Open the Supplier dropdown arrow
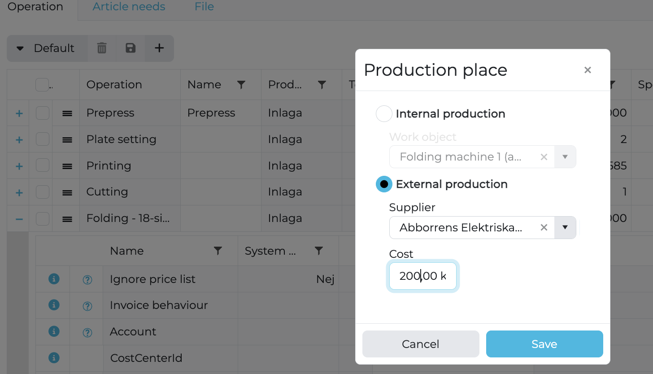Screen dimensions: 653x374 point(565,227)
